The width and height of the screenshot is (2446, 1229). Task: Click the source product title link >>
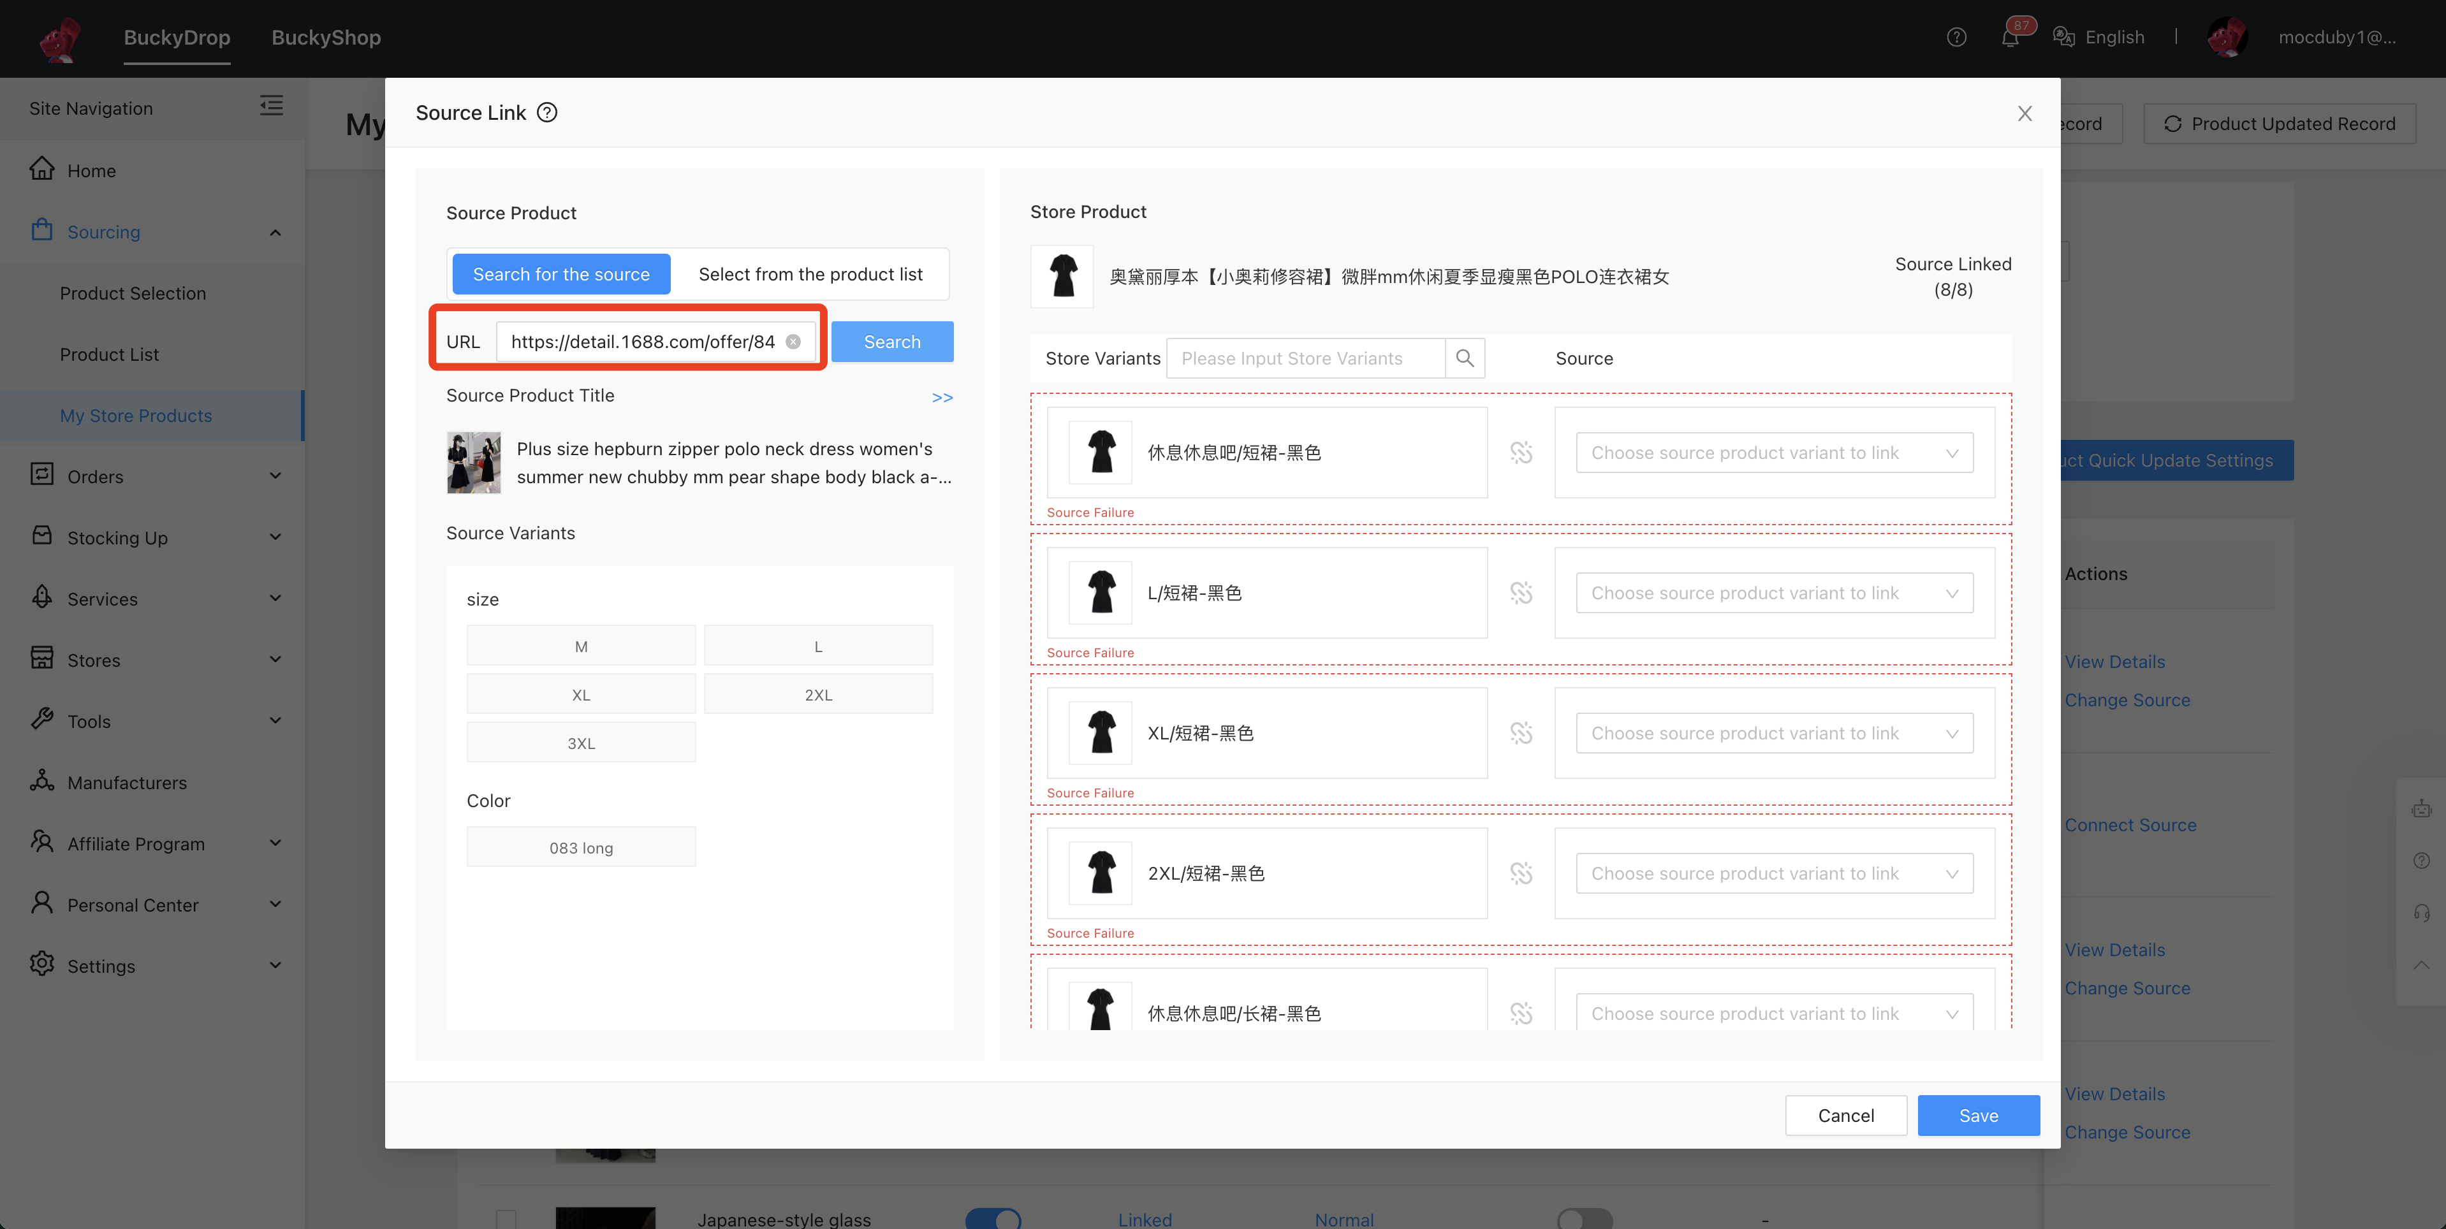click(x=942, y=396)
